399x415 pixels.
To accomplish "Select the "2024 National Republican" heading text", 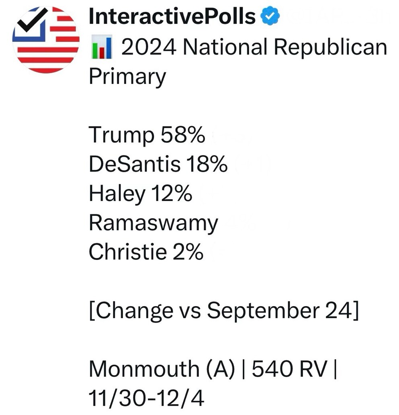I will pos(254,47).
